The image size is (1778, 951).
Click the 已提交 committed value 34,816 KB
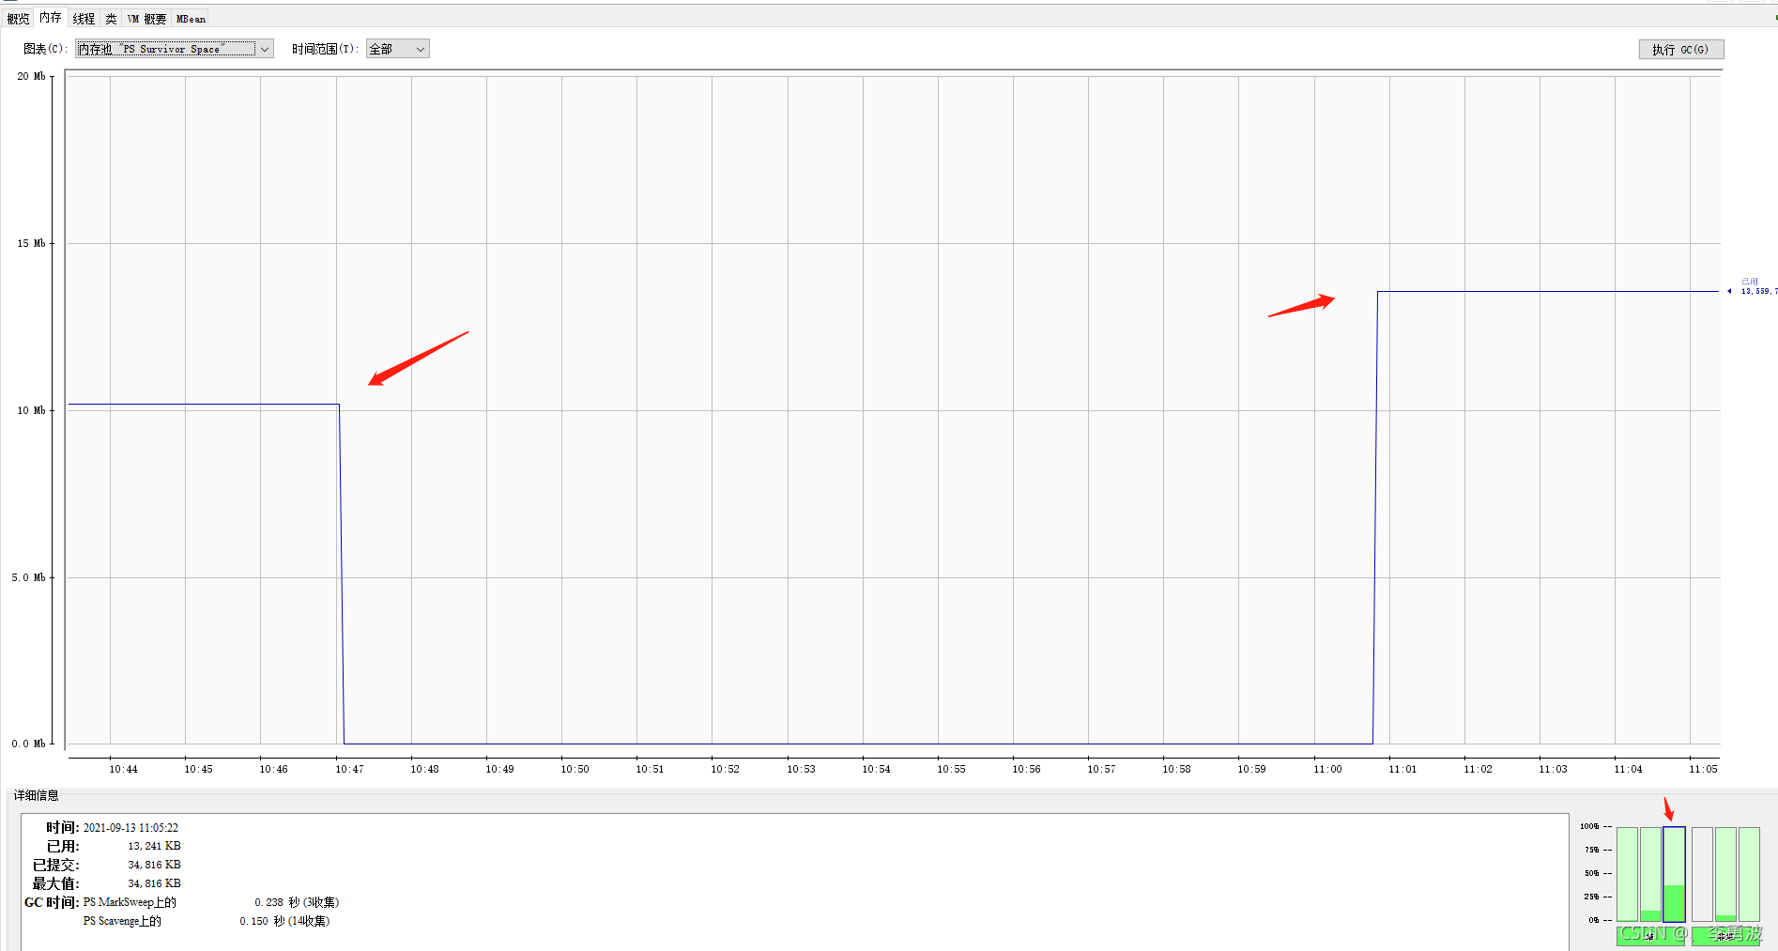pyautogui.click(x=154, y=865)
